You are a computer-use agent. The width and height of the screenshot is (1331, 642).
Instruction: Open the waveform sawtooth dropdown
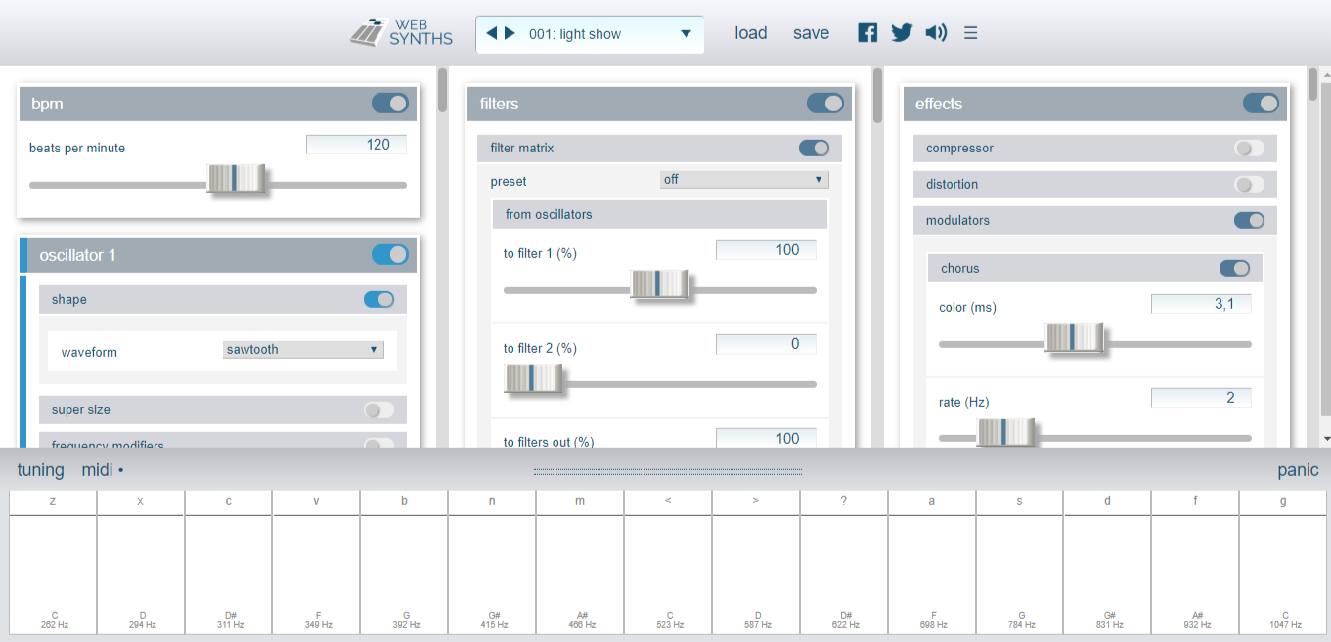click(303, 350)
